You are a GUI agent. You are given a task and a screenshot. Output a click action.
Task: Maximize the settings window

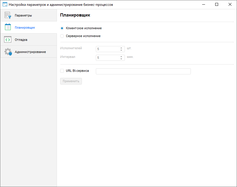coord(217,5)
